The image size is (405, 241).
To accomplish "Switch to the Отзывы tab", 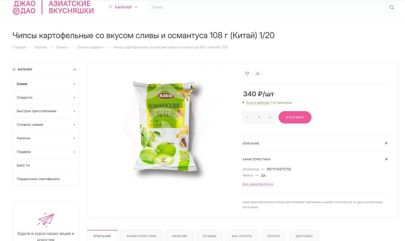I will coord(209,236).
